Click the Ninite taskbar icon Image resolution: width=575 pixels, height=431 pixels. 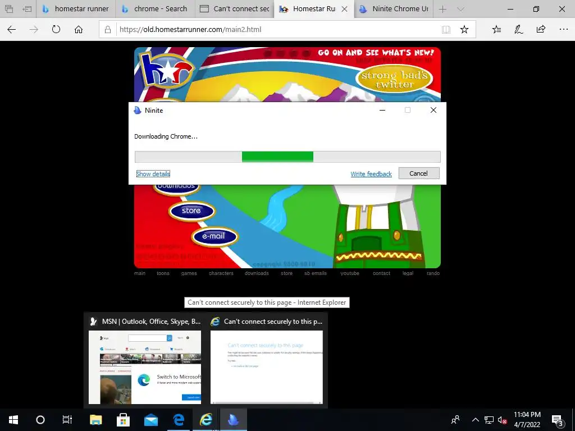point(233,420)
